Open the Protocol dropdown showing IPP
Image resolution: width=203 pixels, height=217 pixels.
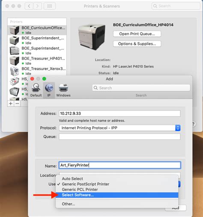click(x=119, y=128)
